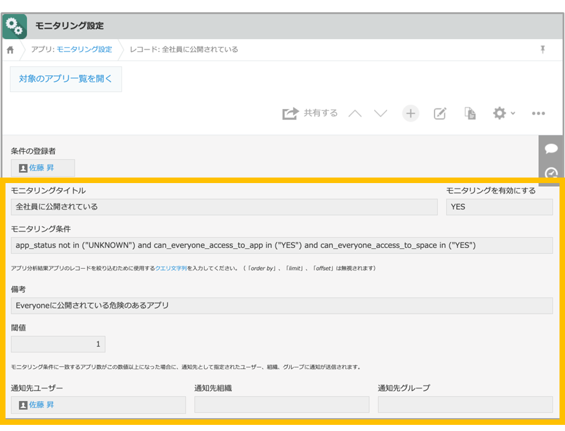Edit the record with pencil icon

pos(440,114)
